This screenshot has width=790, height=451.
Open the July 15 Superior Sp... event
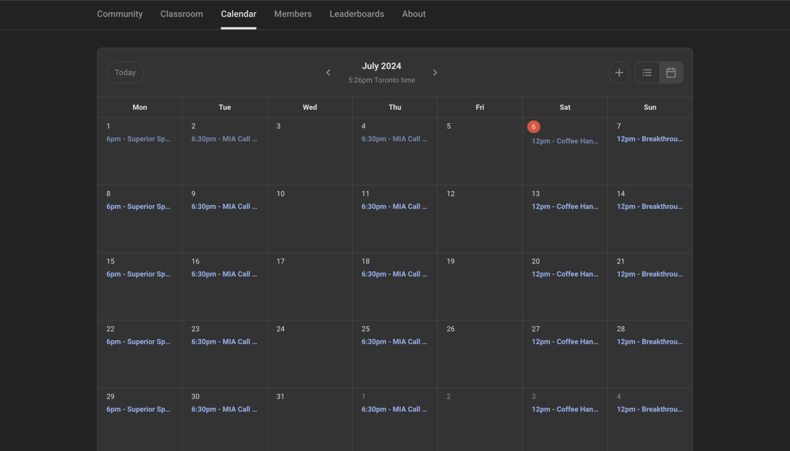(138, 274)
